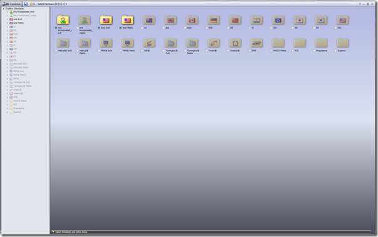Expand jms incorporated_inch in the tree

click(8, 12)
